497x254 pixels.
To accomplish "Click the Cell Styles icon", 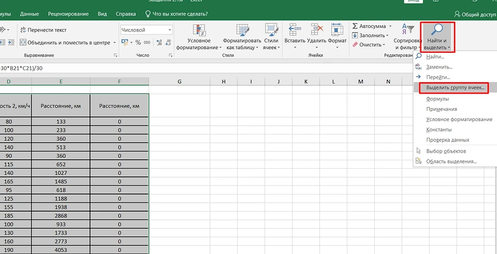I will point(271,30).
